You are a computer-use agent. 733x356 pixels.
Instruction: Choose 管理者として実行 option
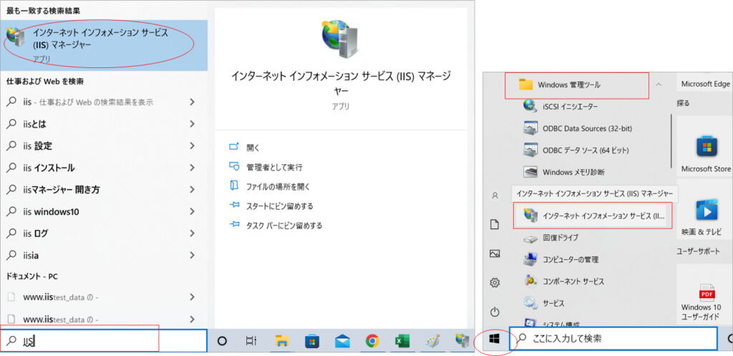click(274, 167)
